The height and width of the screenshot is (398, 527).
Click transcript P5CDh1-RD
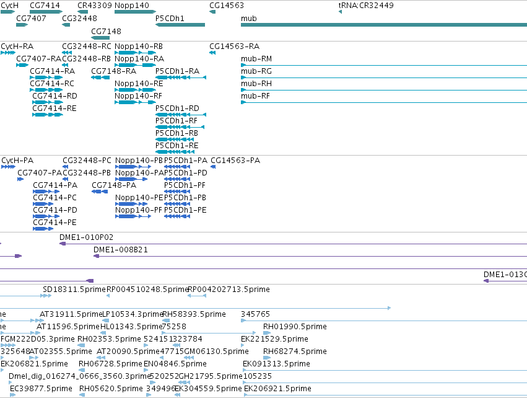coord(178,108)
